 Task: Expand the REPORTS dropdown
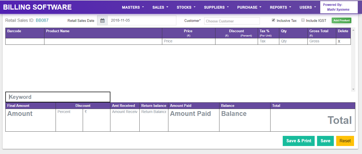coord(280,7)
